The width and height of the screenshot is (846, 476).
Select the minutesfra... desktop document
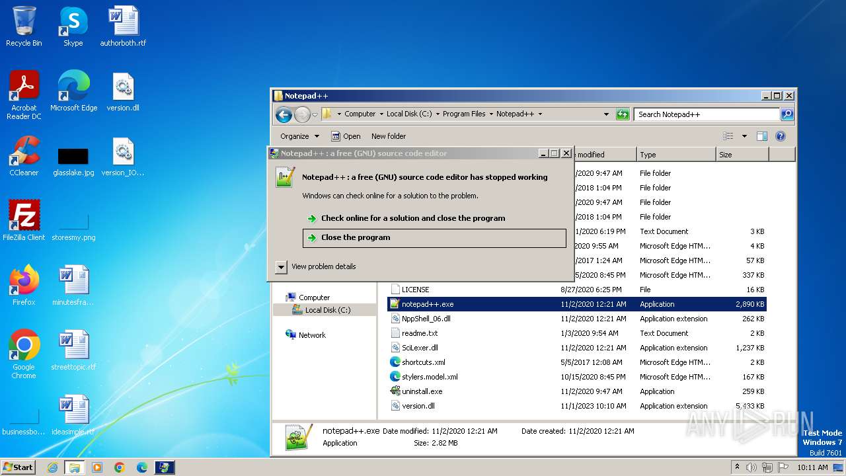(x=73, y=286)
